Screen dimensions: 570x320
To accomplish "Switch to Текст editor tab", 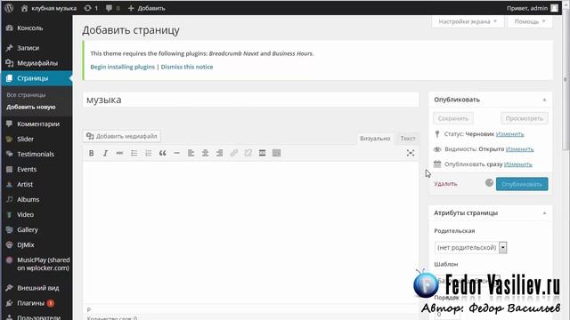I will point(408,139).
